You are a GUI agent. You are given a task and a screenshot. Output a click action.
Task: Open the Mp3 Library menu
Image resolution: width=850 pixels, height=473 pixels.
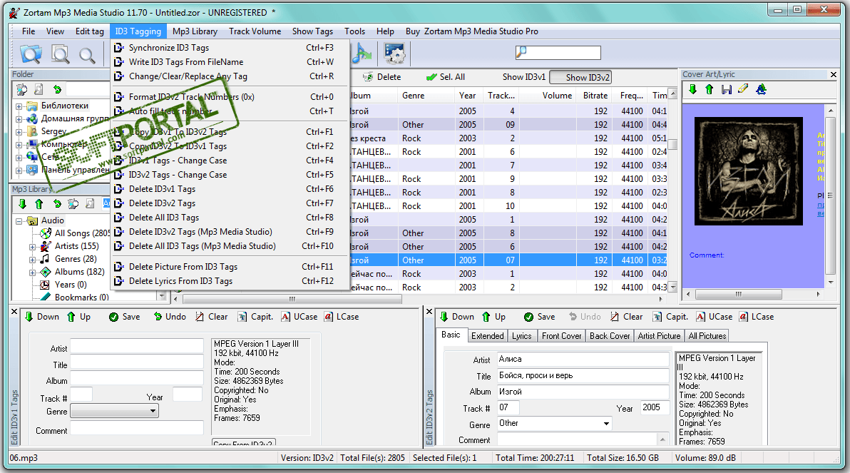coord(195,31)
